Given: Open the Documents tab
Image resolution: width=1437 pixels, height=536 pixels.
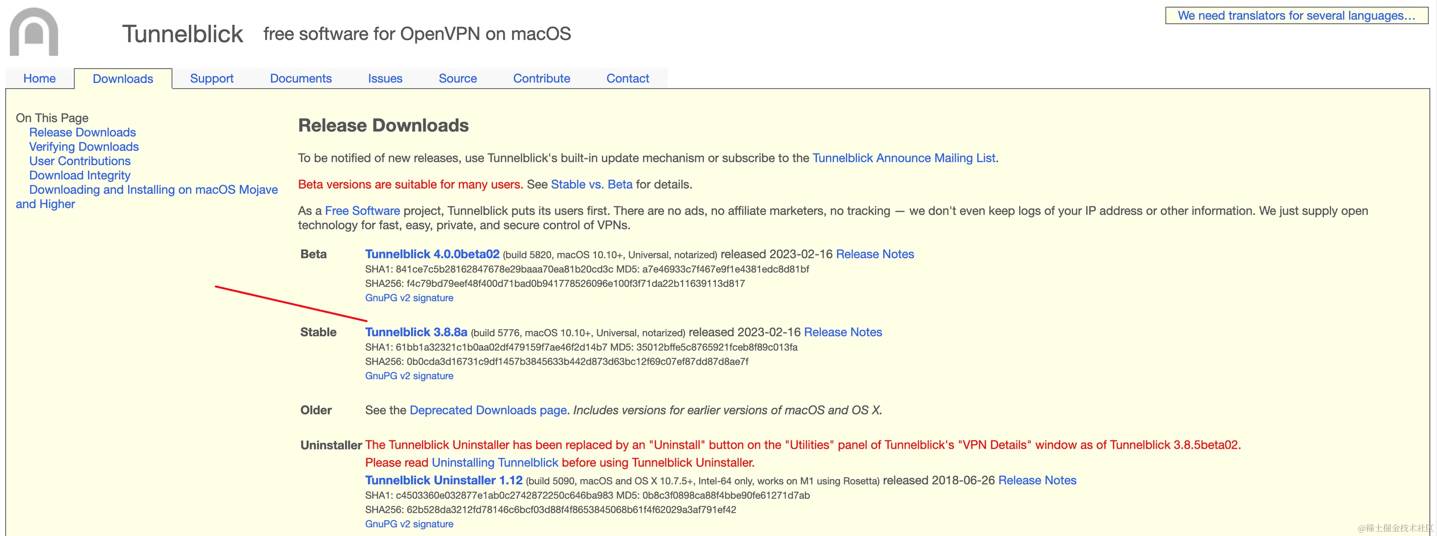Looking at the screenshot, I should pos(301,78).
